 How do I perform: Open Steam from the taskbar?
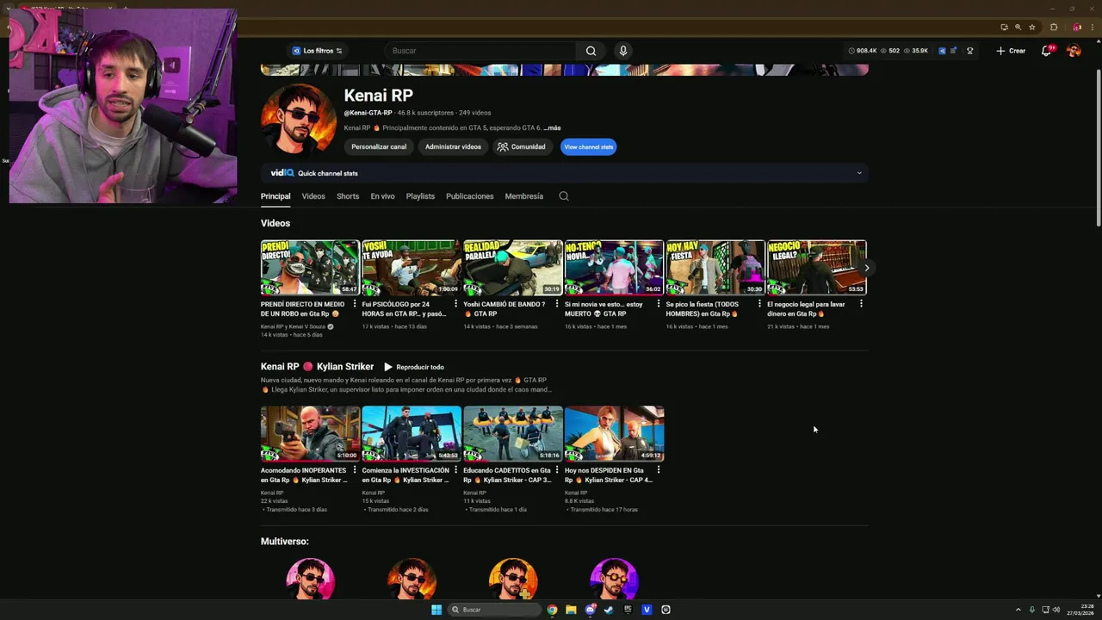click(609, 610)
